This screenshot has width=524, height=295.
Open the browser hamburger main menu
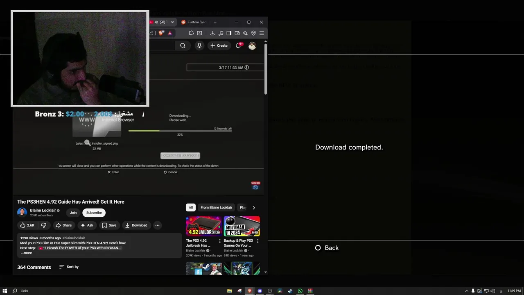pos(262,33)
